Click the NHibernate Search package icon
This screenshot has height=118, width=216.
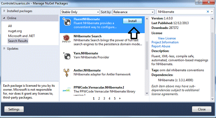66,38
